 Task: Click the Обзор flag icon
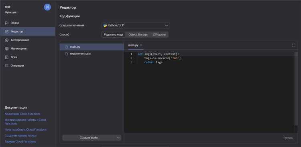click(7, 23)
